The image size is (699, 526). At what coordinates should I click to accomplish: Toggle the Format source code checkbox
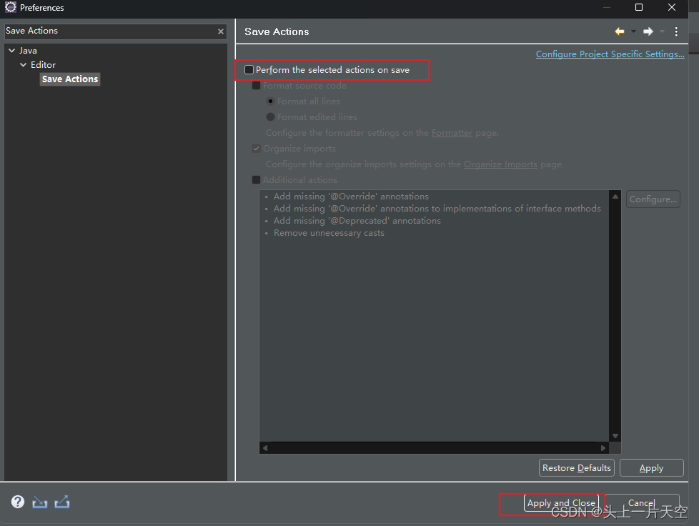click(256, 86)
